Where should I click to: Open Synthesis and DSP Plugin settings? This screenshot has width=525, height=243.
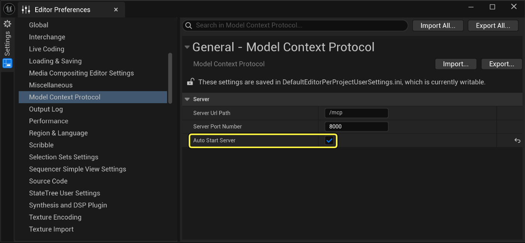pos(68,205)
